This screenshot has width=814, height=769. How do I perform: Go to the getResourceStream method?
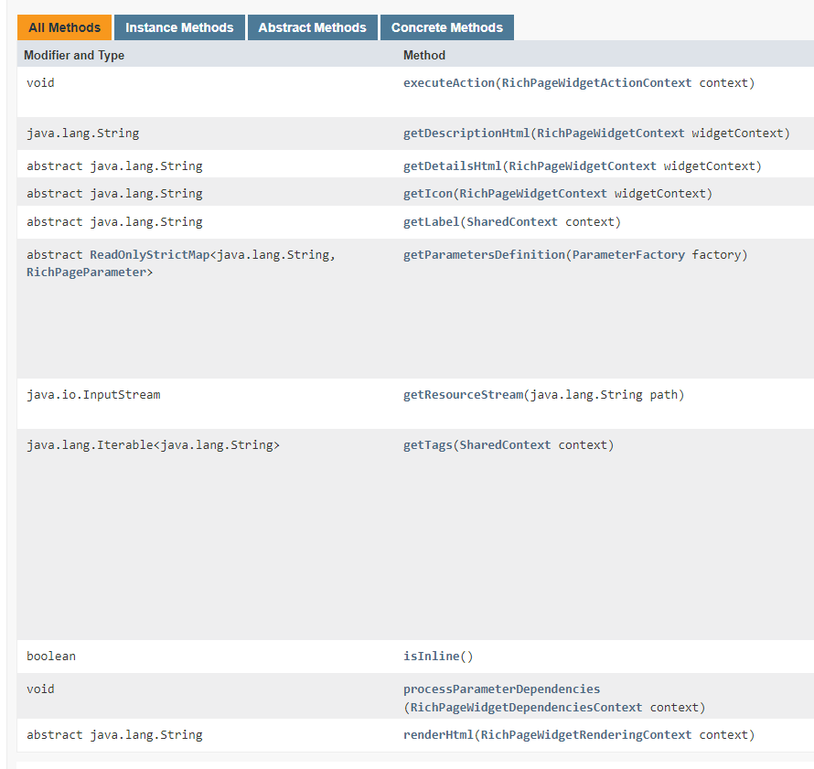pos(462,395)
